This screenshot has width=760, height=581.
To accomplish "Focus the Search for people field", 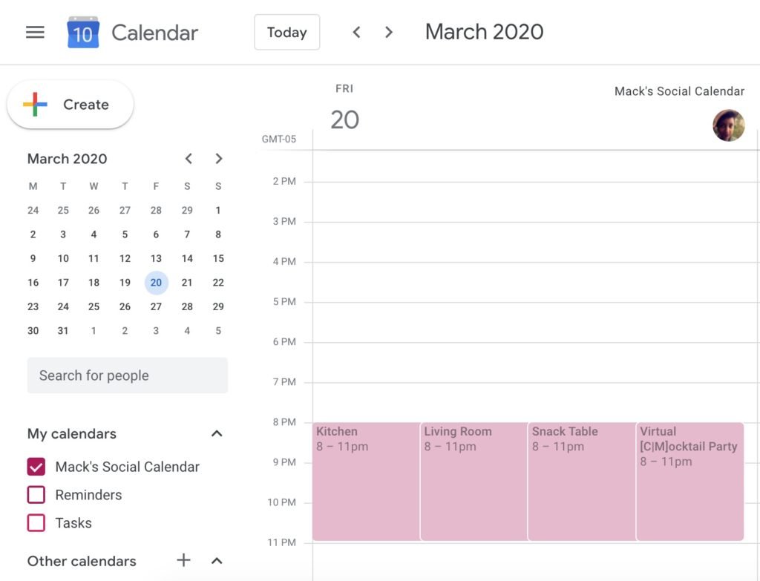I will (x=128, y=375).
